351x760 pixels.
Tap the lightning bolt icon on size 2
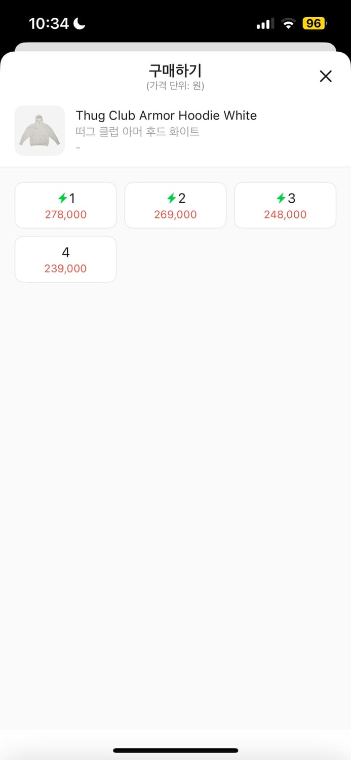pos(171,198)
